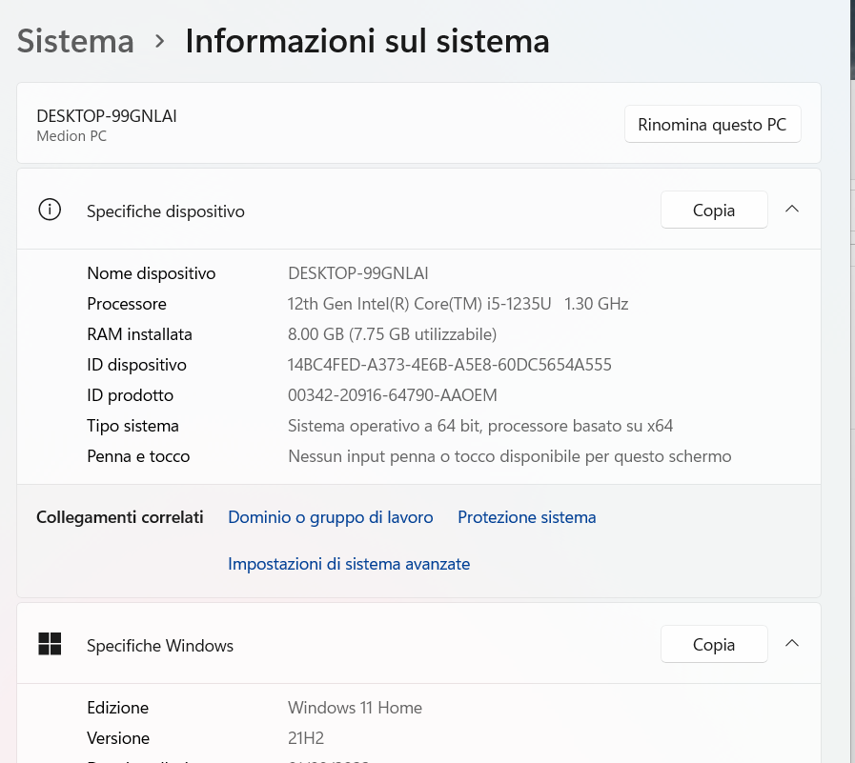Collapse the Specifiche Windows section chevron

(x=792, y=644)
